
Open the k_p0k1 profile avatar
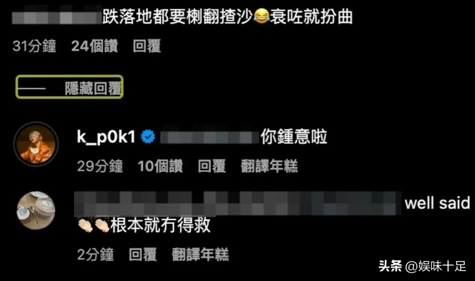click(x=36, y=143)
